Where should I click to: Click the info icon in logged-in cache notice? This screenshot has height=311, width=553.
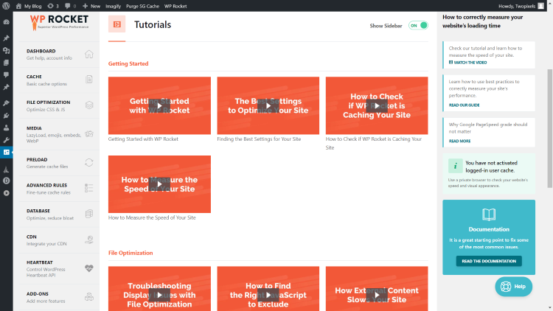tap(456, 166)
